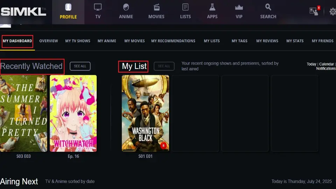Click the Ep. 16 episode label
The image size is (336, 189).
pyautogui.click(x=73, y=156)
